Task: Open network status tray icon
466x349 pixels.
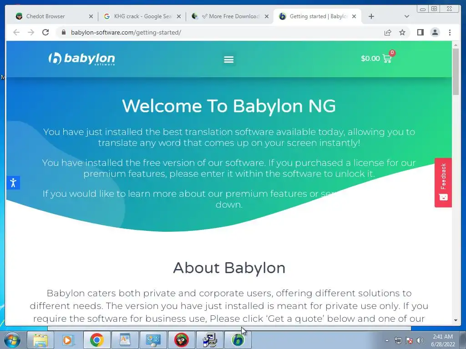Action: click(x=398, y=340)
